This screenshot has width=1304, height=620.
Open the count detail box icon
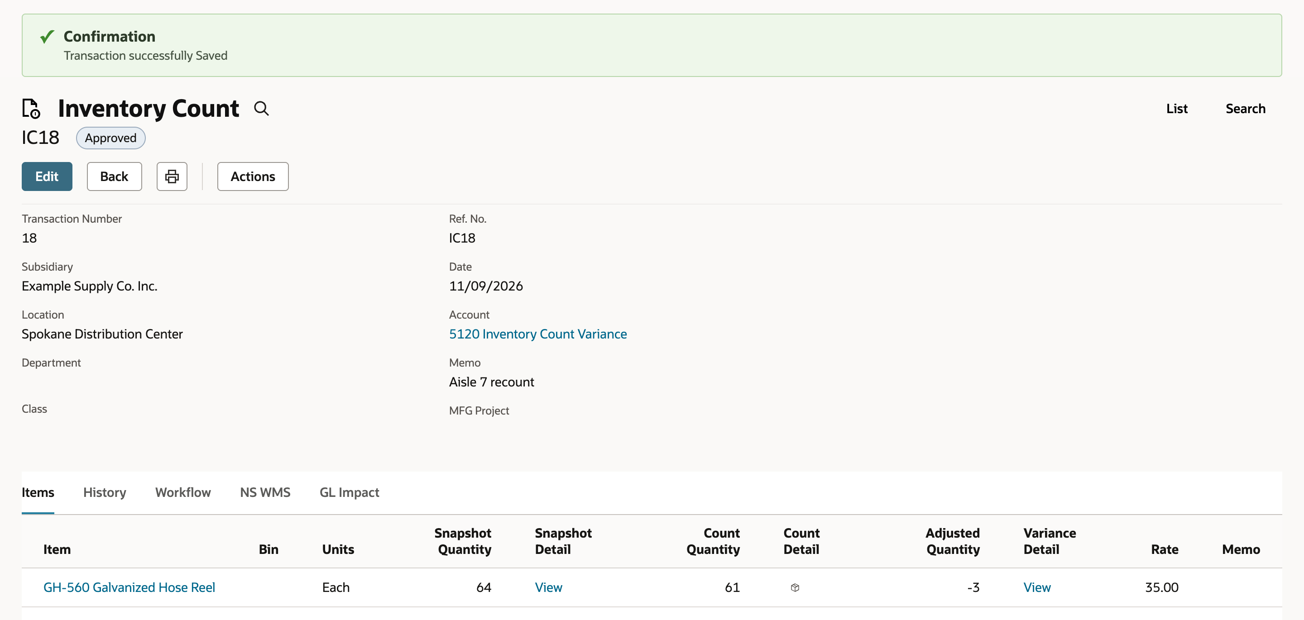(795, 587)
